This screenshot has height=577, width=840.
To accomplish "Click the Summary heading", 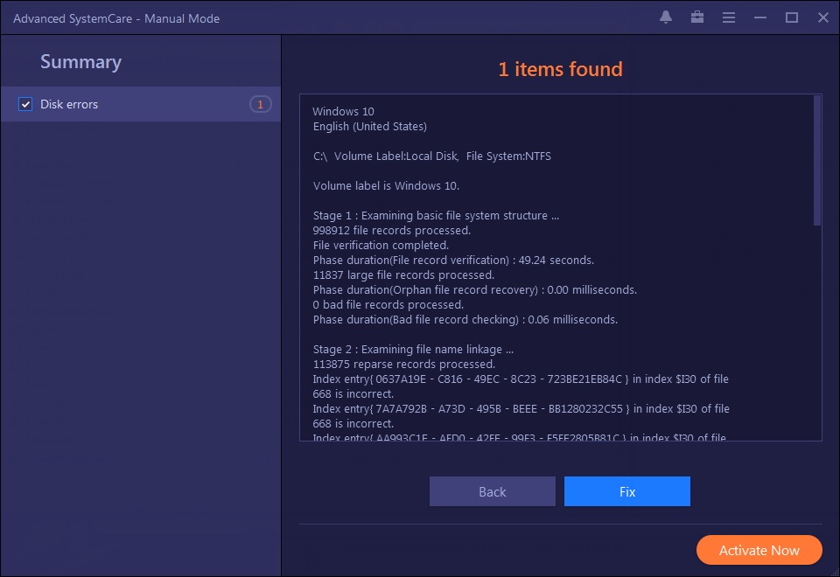I will click(x=80, y=62).
